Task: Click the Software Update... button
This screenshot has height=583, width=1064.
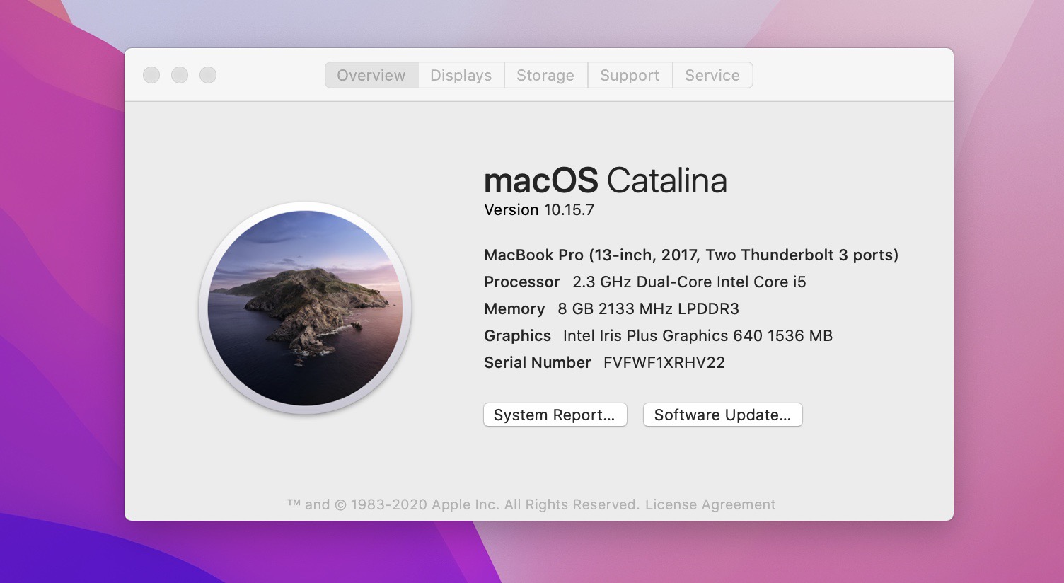Action: 722,415
